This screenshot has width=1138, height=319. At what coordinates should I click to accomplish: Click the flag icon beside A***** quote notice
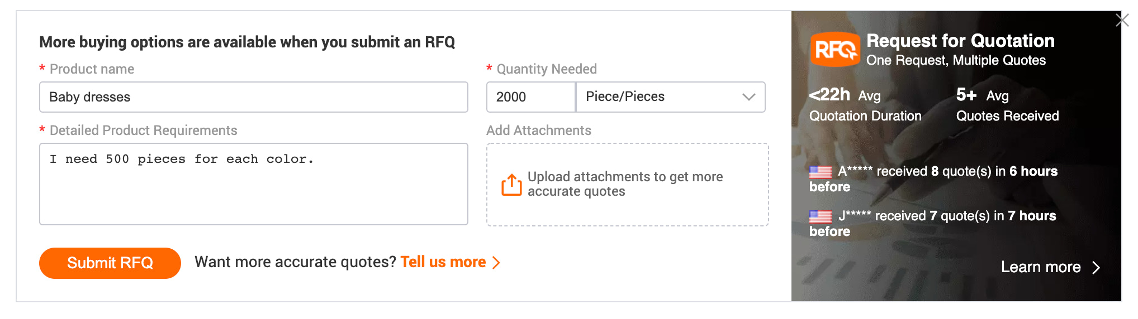[821, 172]
